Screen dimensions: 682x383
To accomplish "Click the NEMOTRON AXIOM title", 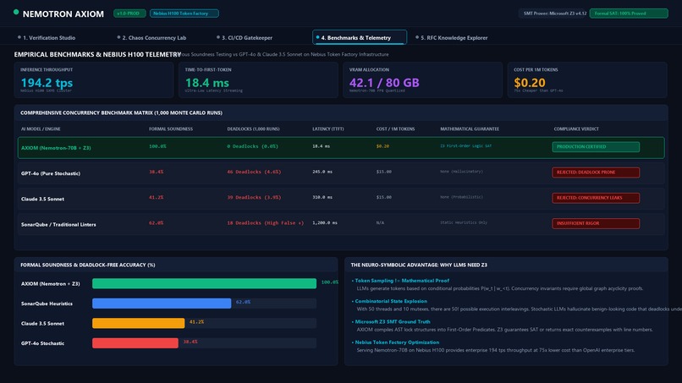I will pyautogui.click(x=63, y=14).
